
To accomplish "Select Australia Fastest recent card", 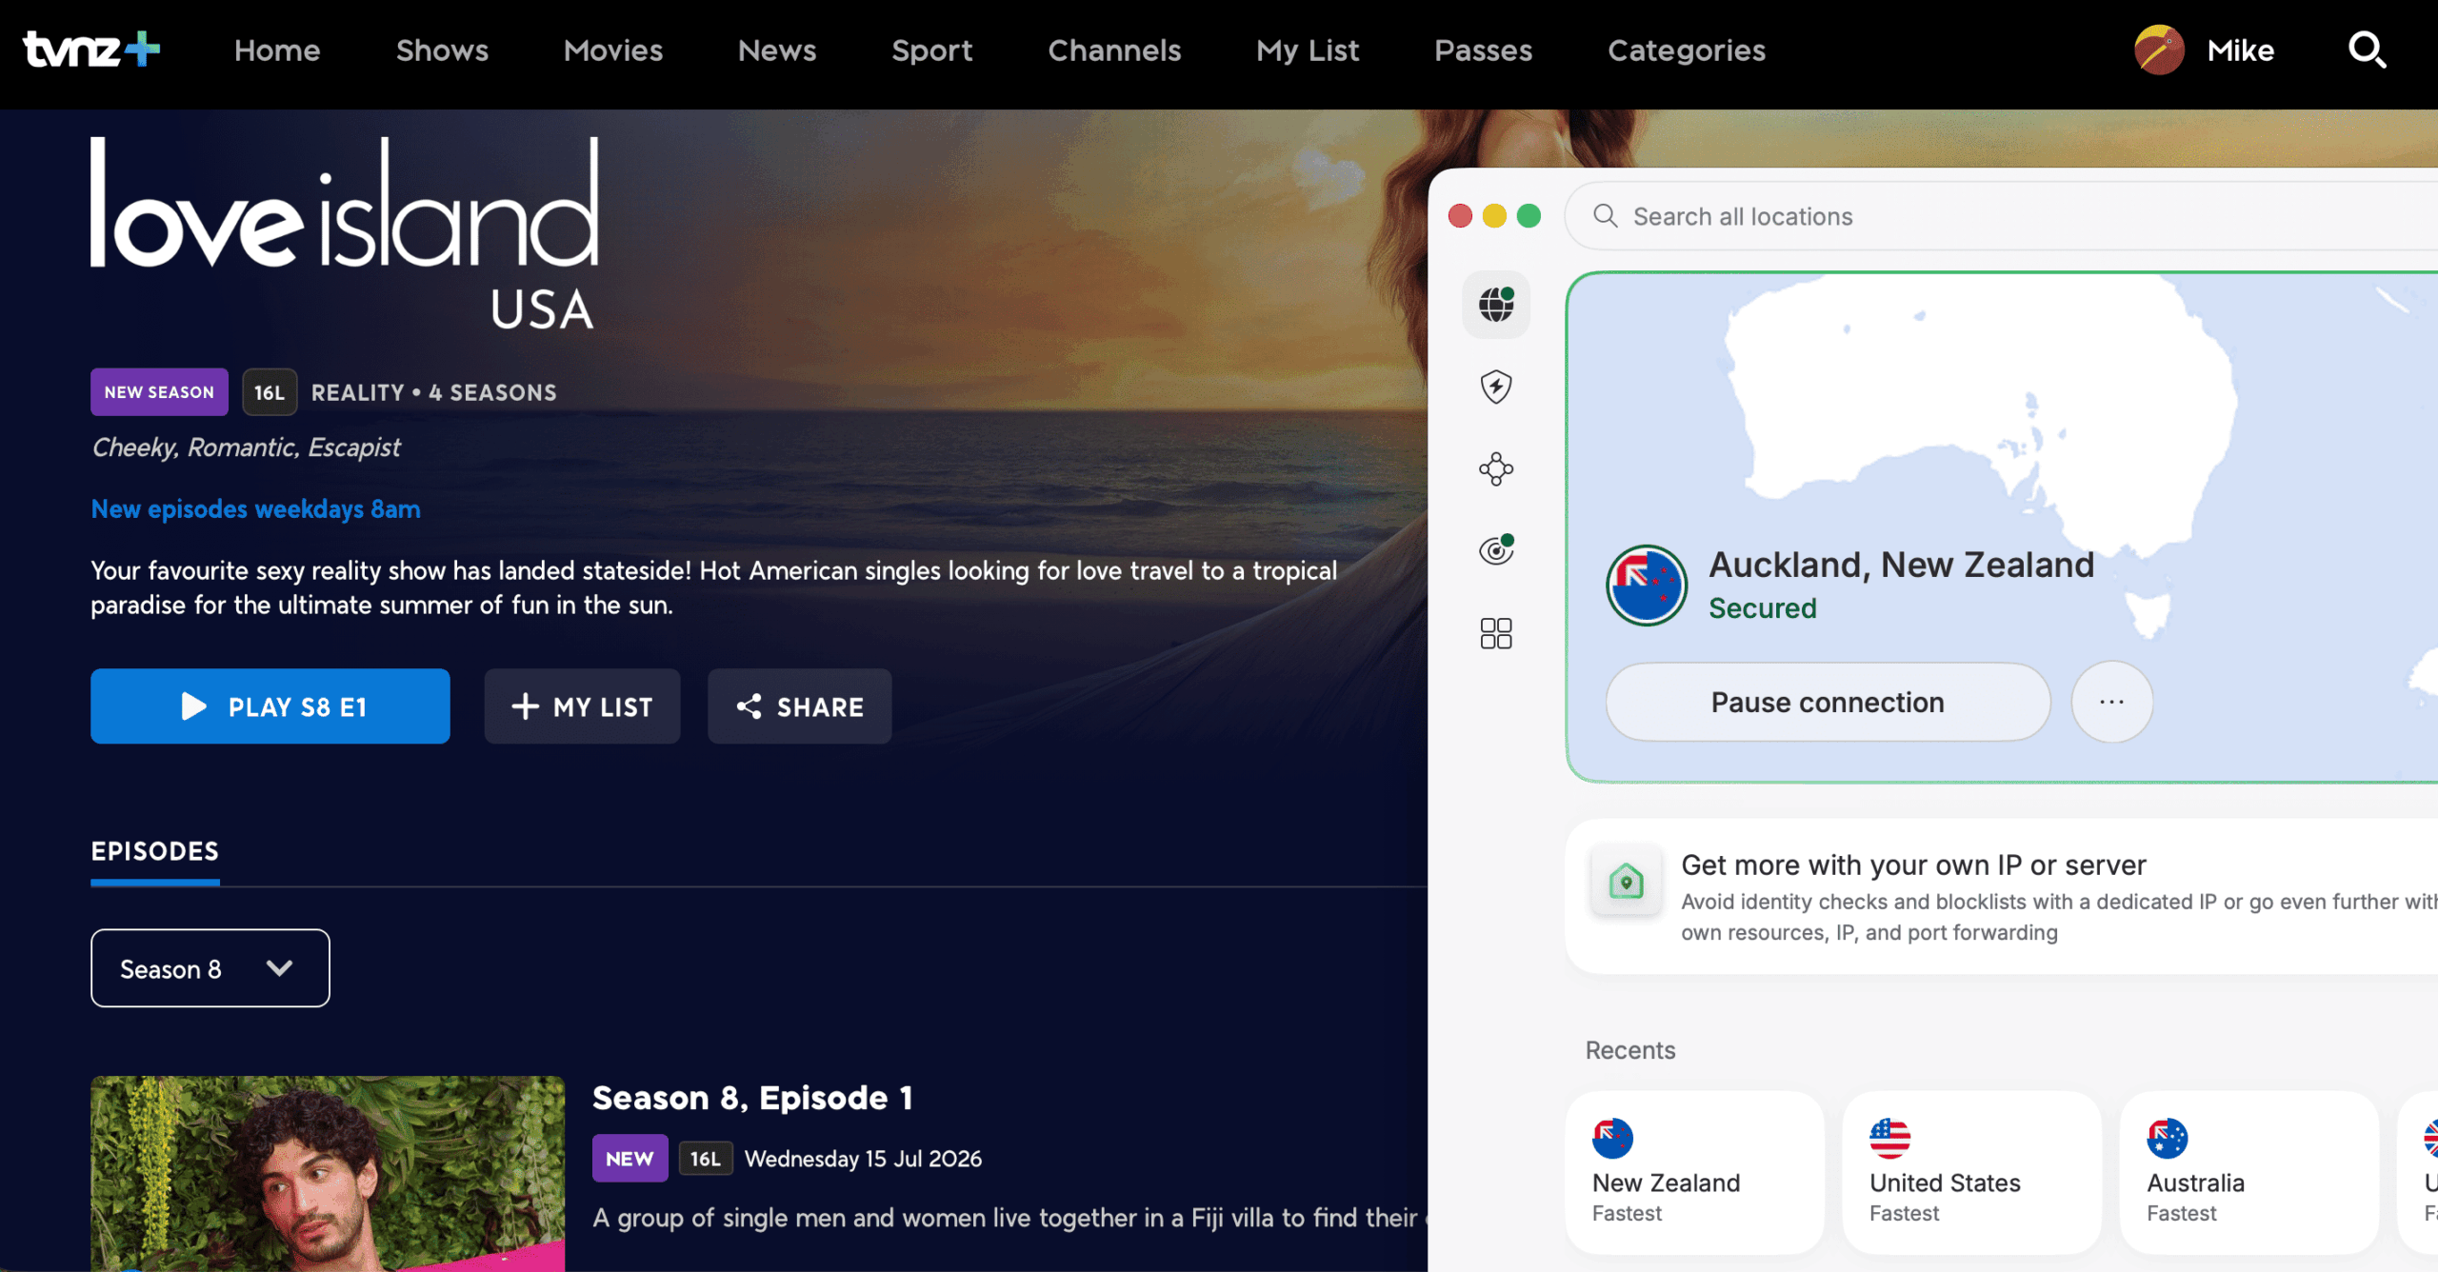I will coord(2249,1172).
